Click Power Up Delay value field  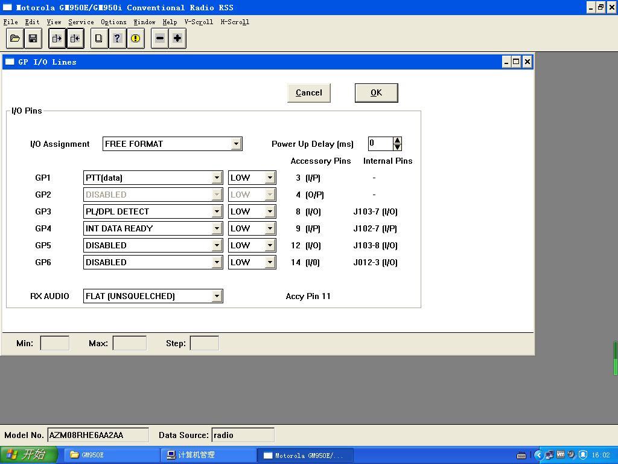pos(380,144)
